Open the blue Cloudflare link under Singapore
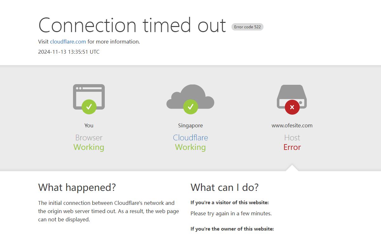Image resolution: width=381 pixels, height=235 pixels. (190, 138)
